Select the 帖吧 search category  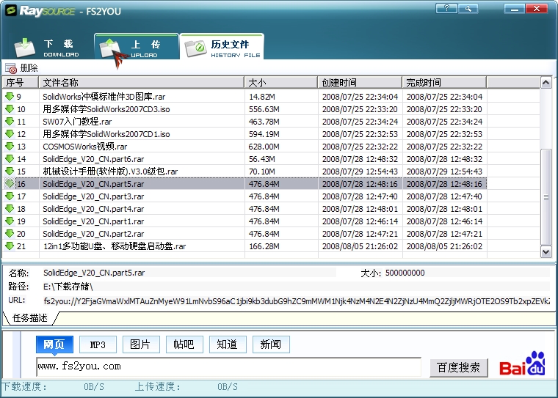click(x=184, y=344)
